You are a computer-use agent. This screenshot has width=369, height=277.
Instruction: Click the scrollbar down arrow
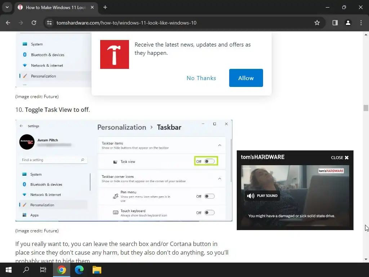[x=366, y=259]
